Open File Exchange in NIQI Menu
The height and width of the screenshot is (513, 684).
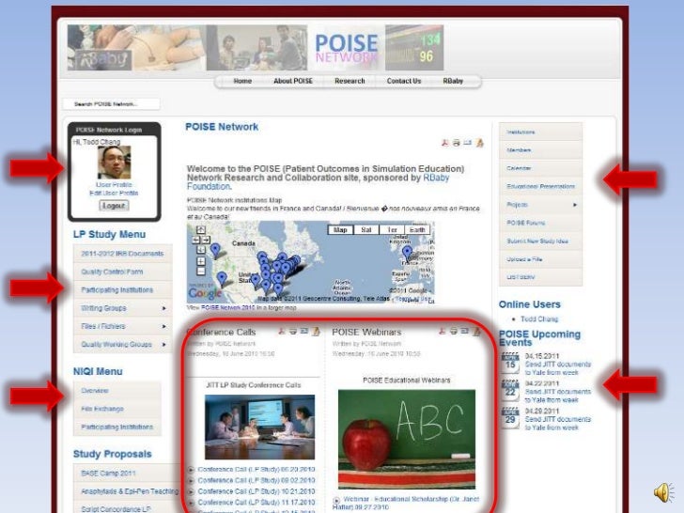(117, 409)
